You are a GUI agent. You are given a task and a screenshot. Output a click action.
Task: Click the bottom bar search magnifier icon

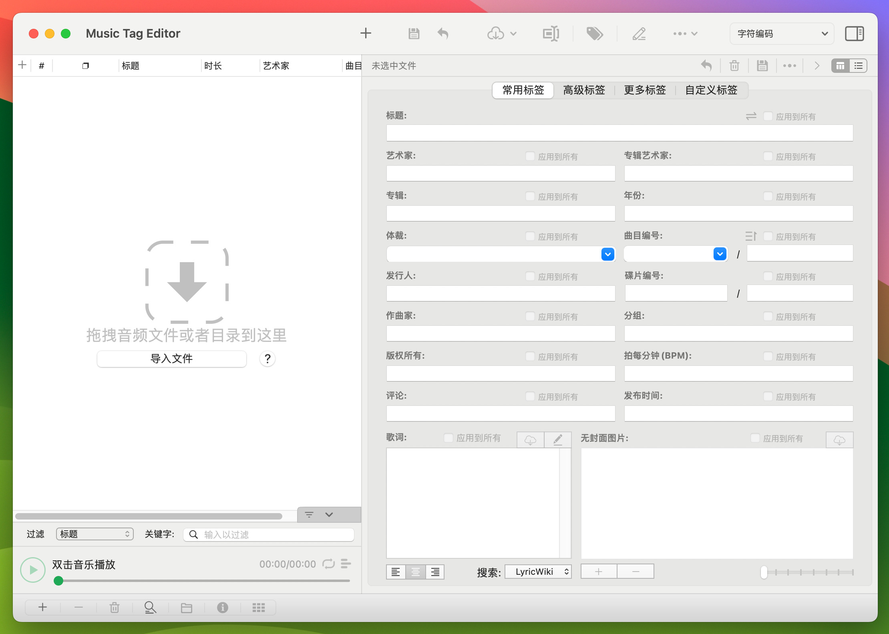click(150, 608)
